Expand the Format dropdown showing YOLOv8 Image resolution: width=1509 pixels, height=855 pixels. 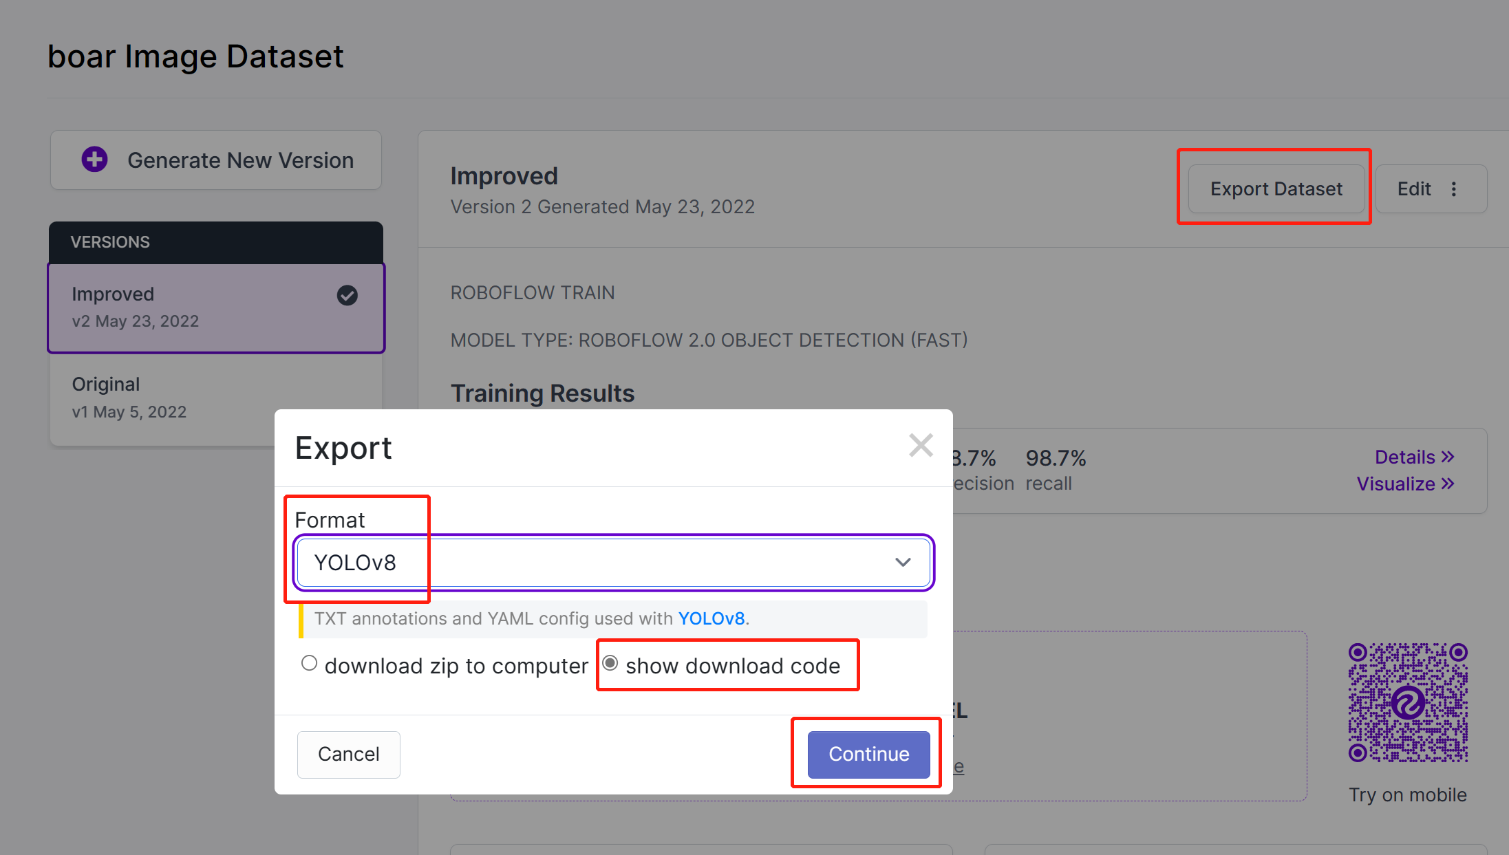click(x=613, y=563)
